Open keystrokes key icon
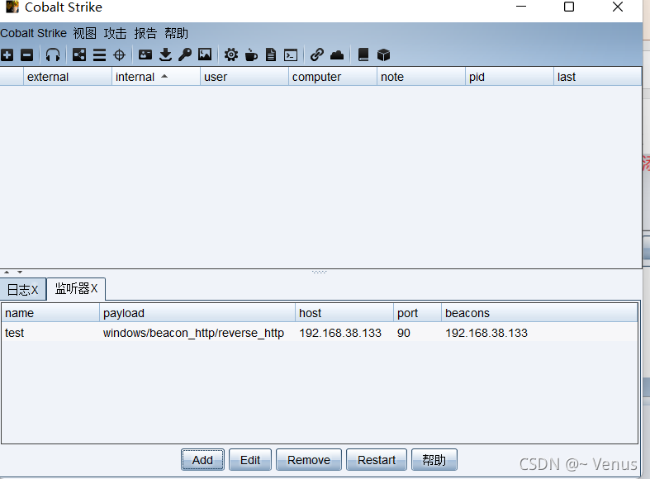The height and width of the screenshot is (479, 650). (185, 55)
